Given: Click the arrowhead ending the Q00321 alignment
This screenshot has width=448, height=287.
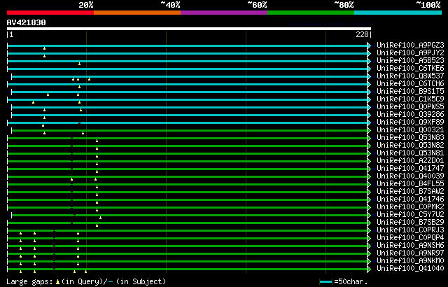Looking at the screenshot, I should click(369, 130).
